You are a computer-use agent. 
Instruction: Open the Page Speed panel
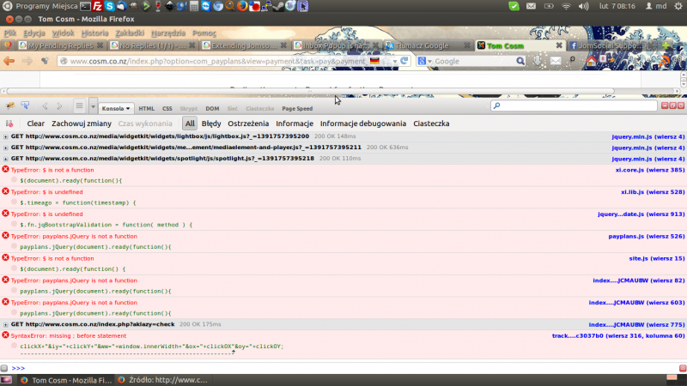[x=297, y=109]
